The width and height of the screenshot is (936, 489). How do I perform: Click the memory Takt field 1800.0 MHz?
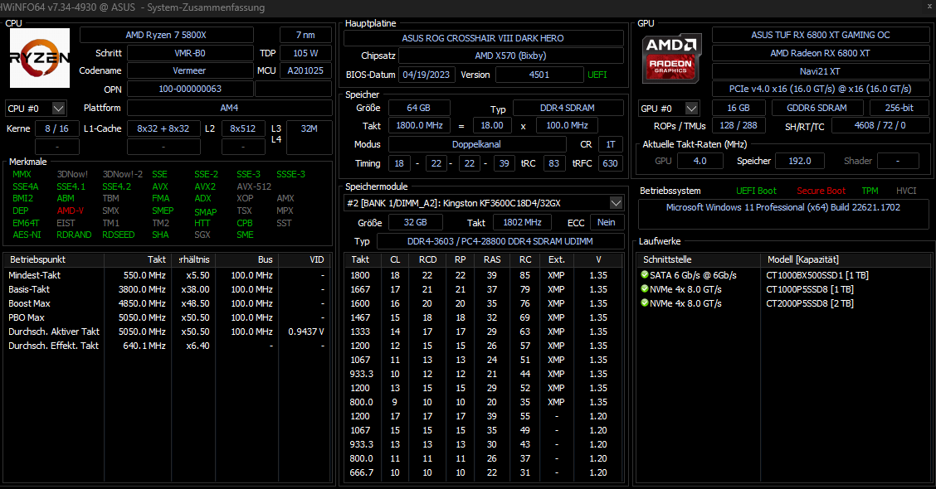420,126
